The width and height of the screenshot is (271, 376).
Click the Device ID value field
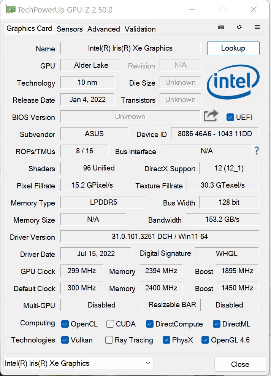coord(215,134)
